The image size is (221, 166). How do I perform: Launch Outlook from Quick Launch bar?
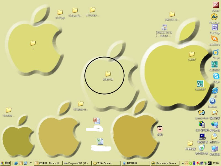(x=21, y=163)
